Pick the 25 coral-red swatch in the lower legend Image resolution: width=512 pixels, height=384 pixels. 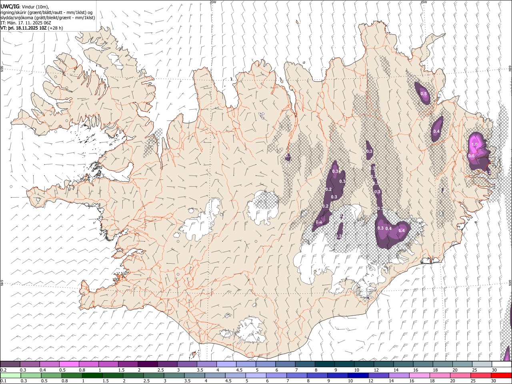[481, 375]
